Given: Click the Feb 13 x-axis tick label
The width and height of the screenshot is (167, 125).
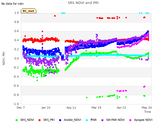Looking at the screenshot, I should (x=71, y=108).
